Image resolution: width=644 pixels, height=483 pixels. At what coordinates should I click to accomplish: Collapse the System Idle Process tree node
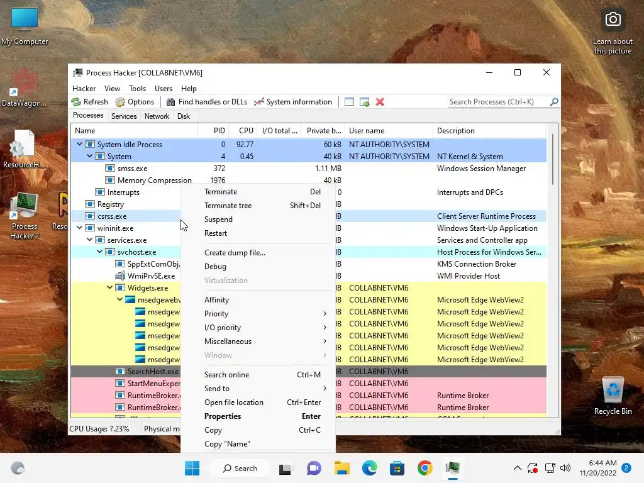[79, 144]
